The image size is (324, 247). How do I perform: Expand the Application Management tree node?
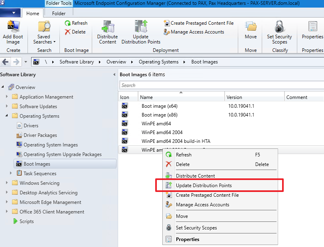[7, 97]
